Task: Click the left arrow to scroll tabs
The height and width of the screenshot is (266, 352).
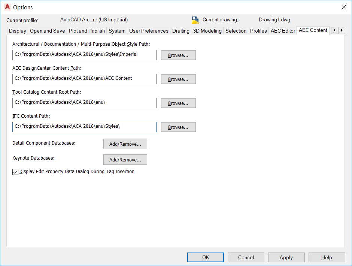Action: pos(334,30)
